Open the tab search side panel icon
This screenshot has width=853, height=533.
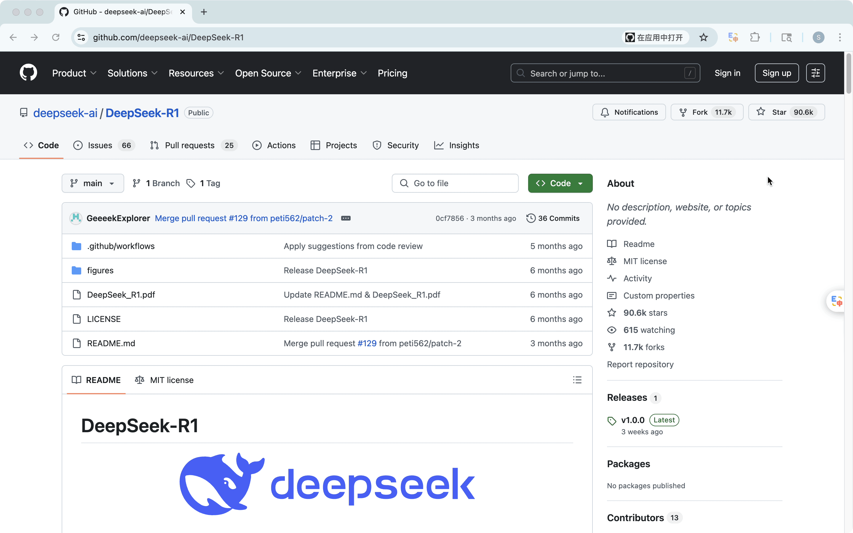pyautogui.click(x=786, y=37)
